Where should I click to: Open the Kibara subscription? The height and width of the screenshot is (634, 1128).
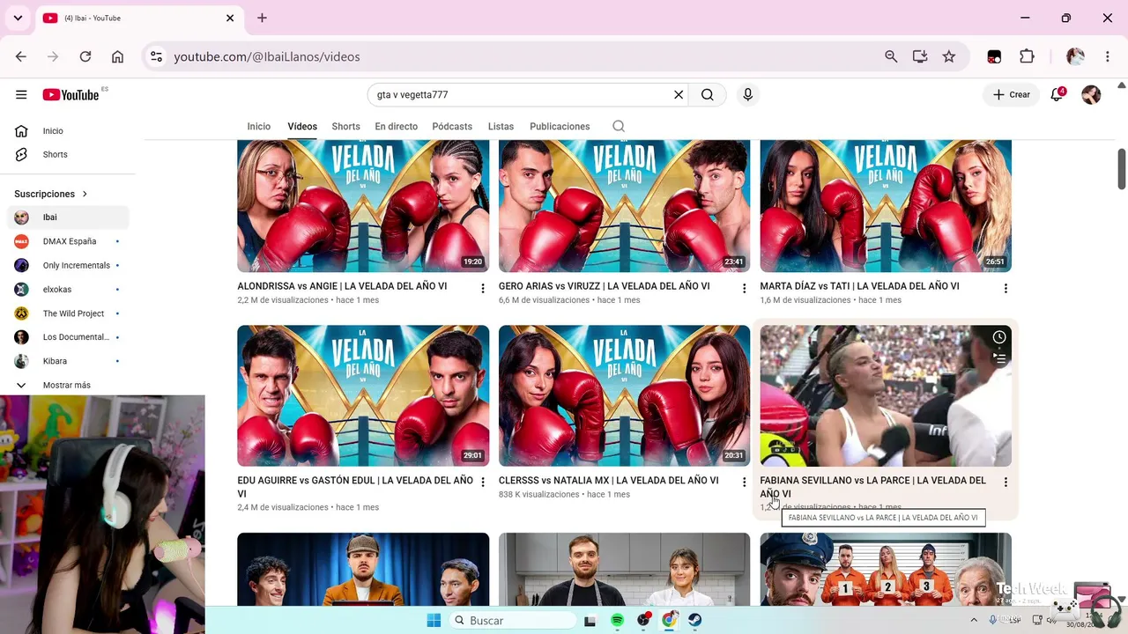[x=69, y=361]
